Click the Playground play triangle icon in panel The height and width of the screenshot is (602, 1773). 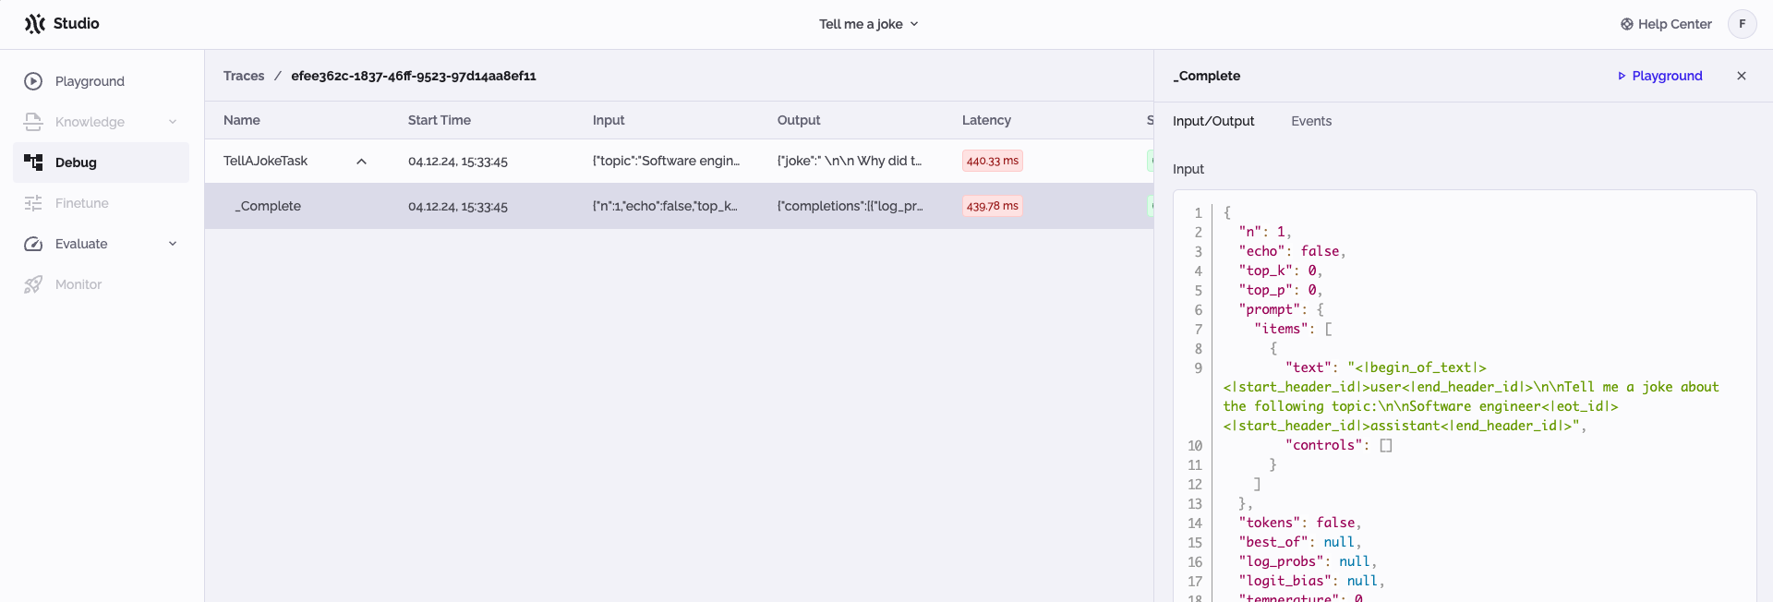[1622, 76]
